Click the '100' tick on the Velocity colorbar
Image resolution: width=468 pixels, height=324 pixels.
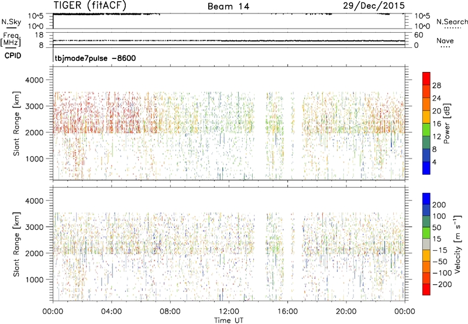point(439,216)
